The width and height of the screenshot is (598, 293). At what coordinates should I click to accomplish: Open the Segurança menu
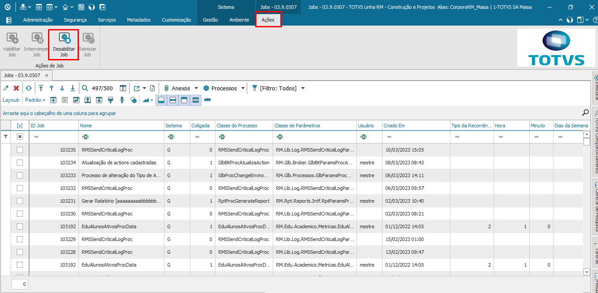pos(75,20)
